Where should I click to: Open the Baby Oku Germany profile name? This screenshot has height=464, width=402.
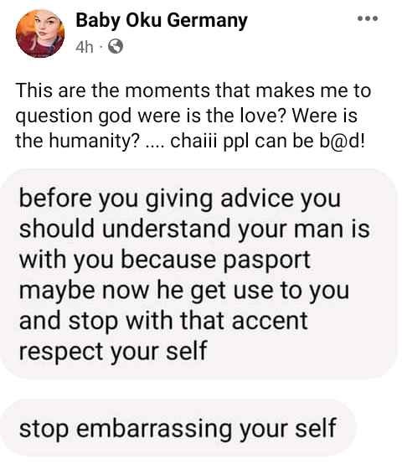[x=162, y=21]
